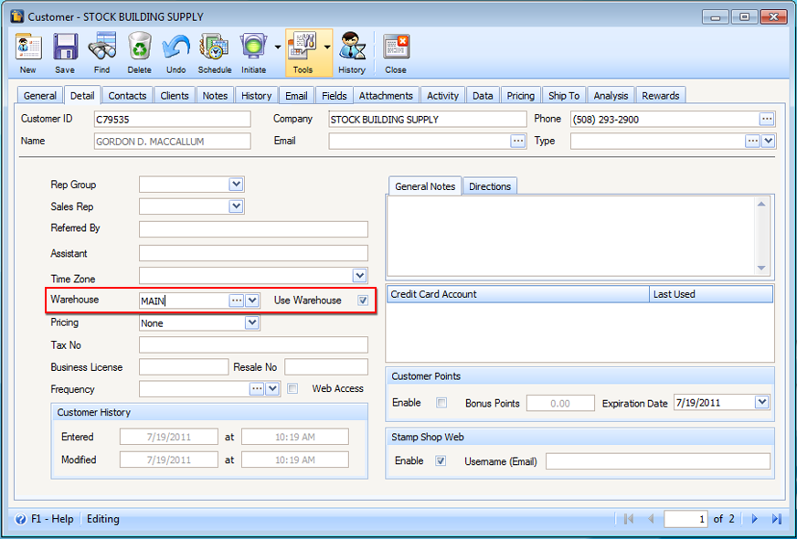Switch to the General tab
797x539 pixels.
39,96
